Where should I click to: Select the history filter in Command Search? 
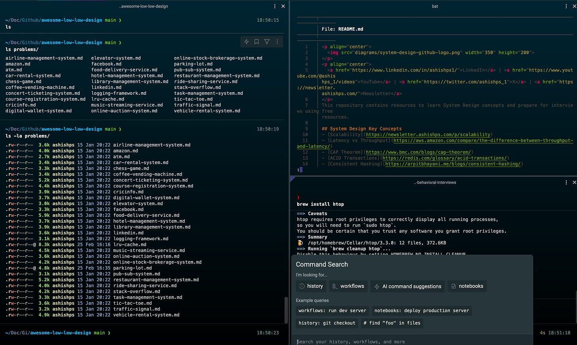(x=311, y=286)
